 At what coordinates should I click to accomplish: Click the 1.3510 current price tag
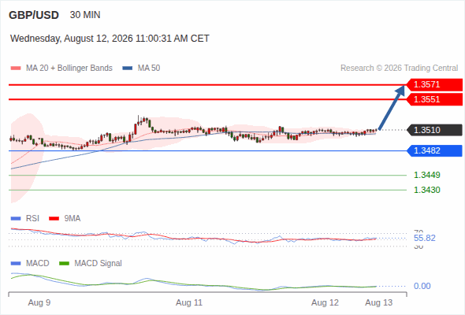(x=434, y=130)
